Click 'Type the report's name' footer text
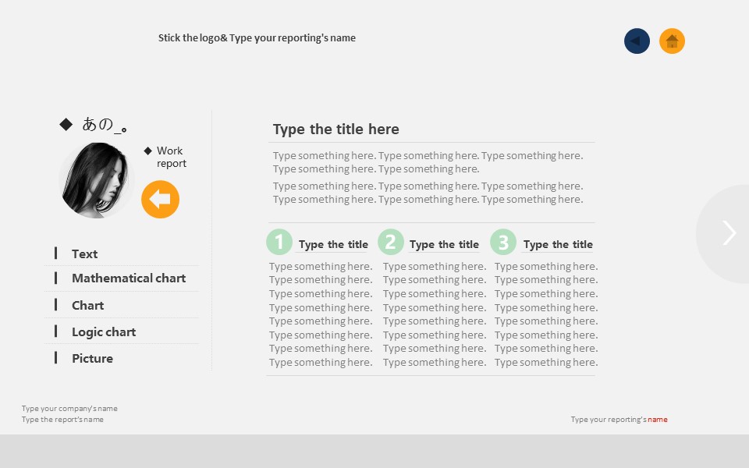This screenshot has width=749, height=468. click(62, 420)
